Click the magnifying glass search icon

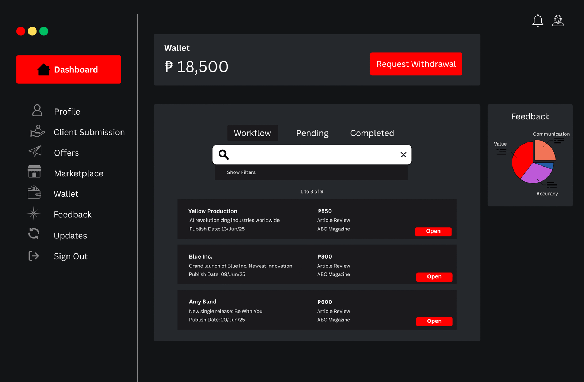pos(224,155)
